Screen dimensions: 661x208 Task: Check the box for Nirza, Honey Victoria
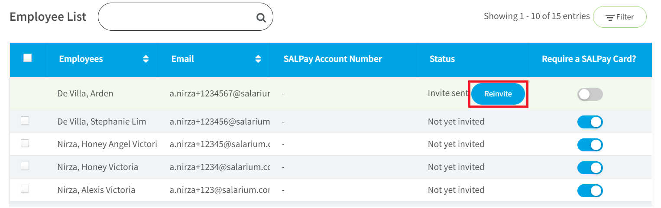(25, 166)
